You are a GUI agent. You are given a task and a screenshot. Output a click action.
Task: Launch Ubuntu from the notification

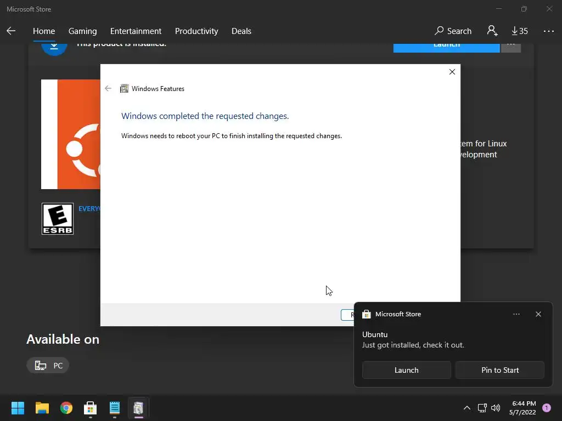[x=407, y=370]
